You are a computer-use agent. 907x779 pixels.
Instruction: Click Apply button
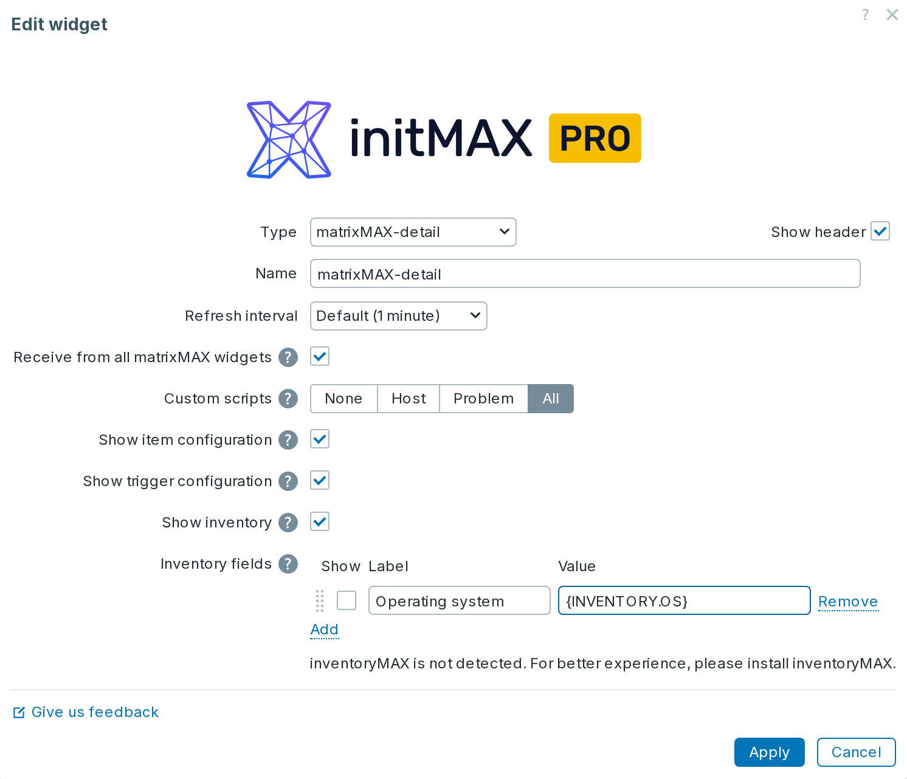(x=770, y=752)
